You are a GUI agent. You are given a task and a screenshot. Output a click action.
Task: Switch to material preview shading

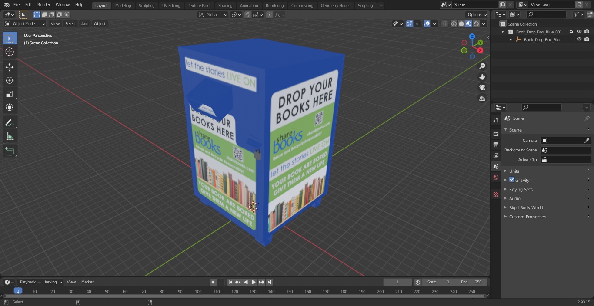[x=469, y=24]
